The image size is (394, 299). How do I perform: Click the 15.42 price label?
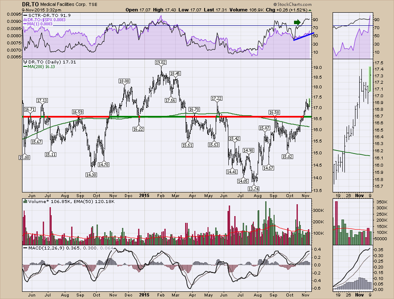234,138
